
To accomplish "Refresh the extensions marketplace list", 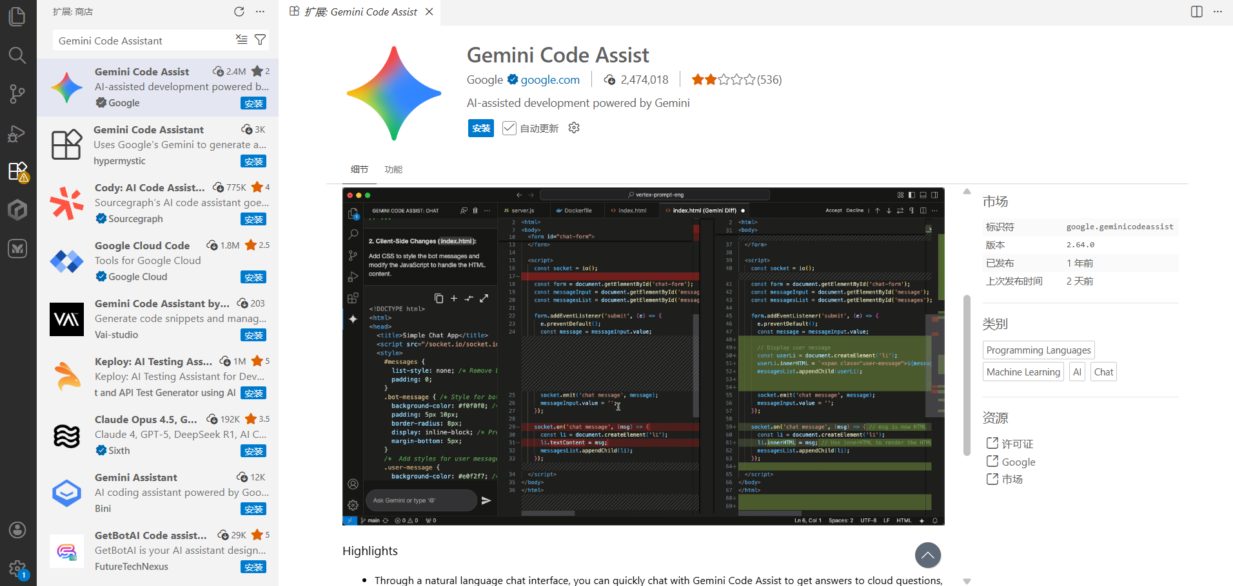I will 239,12.
